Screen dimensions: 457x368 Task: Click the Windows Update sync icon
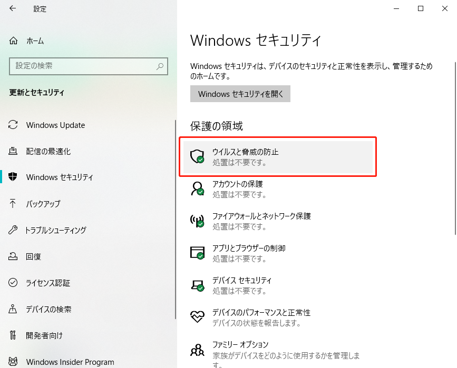[13, 125]
